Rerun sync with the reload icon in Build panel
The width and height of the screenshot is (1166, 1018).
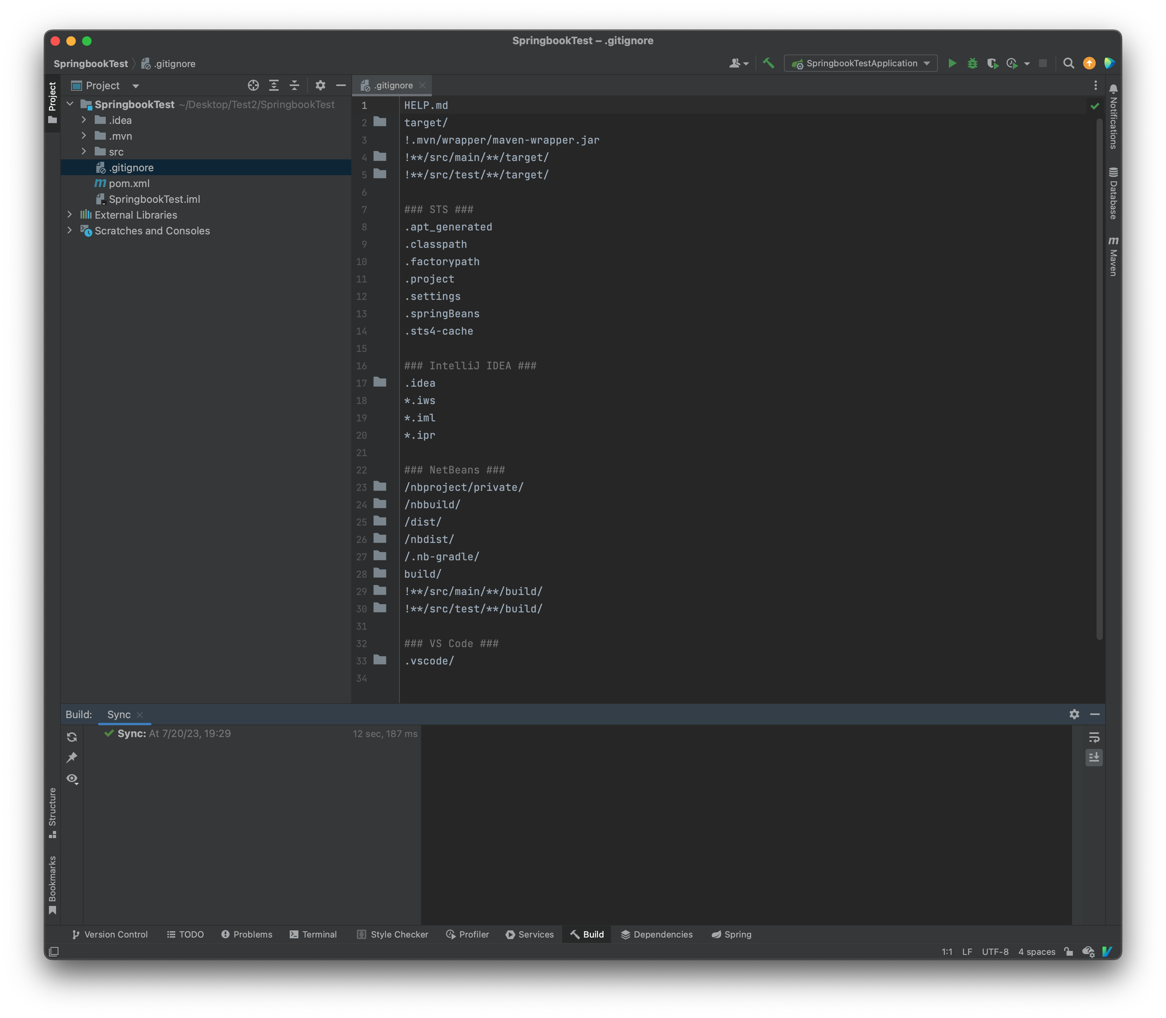click(x=71, y=737)
